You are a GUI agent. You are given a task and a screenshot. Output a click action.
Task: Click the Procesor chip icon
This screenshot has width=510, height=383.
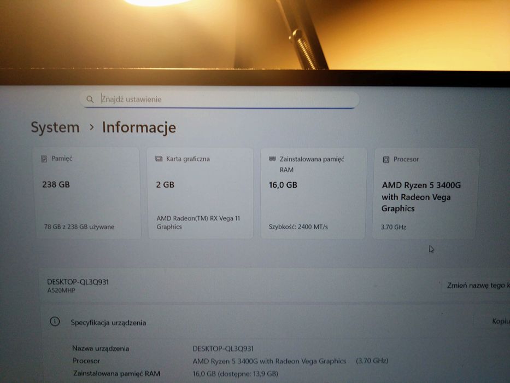click(x=386, y=160)
